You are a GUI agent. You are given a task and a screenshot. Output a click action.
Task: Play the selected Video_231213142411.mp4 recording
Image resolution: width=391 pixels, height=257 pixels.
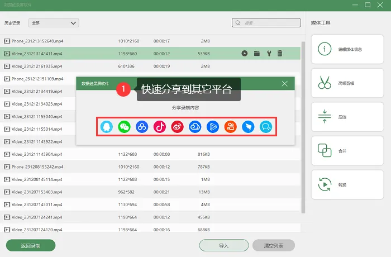[245, 54]
